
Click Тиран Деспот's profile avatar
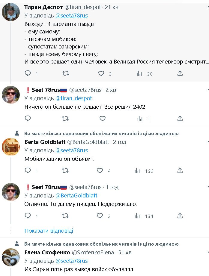pyautogui.click(x=11, y=12)
